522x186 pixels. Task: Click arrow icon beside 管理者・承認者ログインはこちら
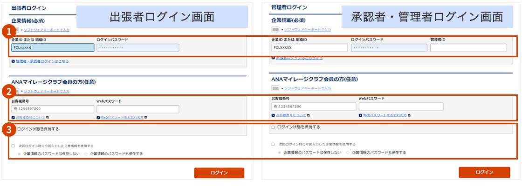pos(13,61)
